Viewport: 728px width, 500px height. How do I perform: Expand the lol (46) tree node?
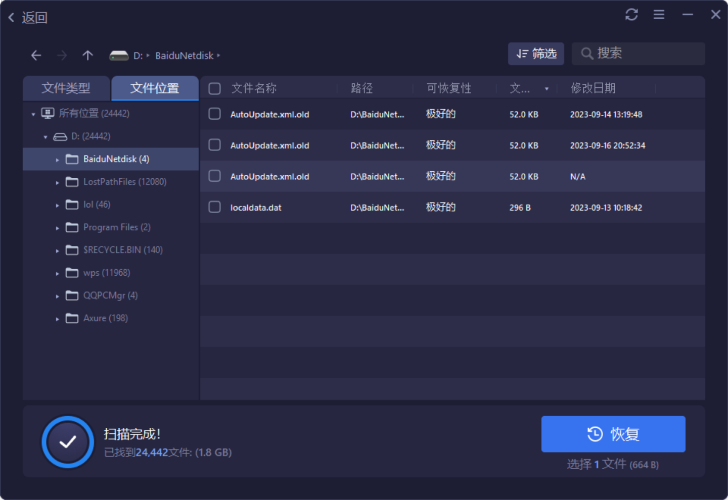58,205
